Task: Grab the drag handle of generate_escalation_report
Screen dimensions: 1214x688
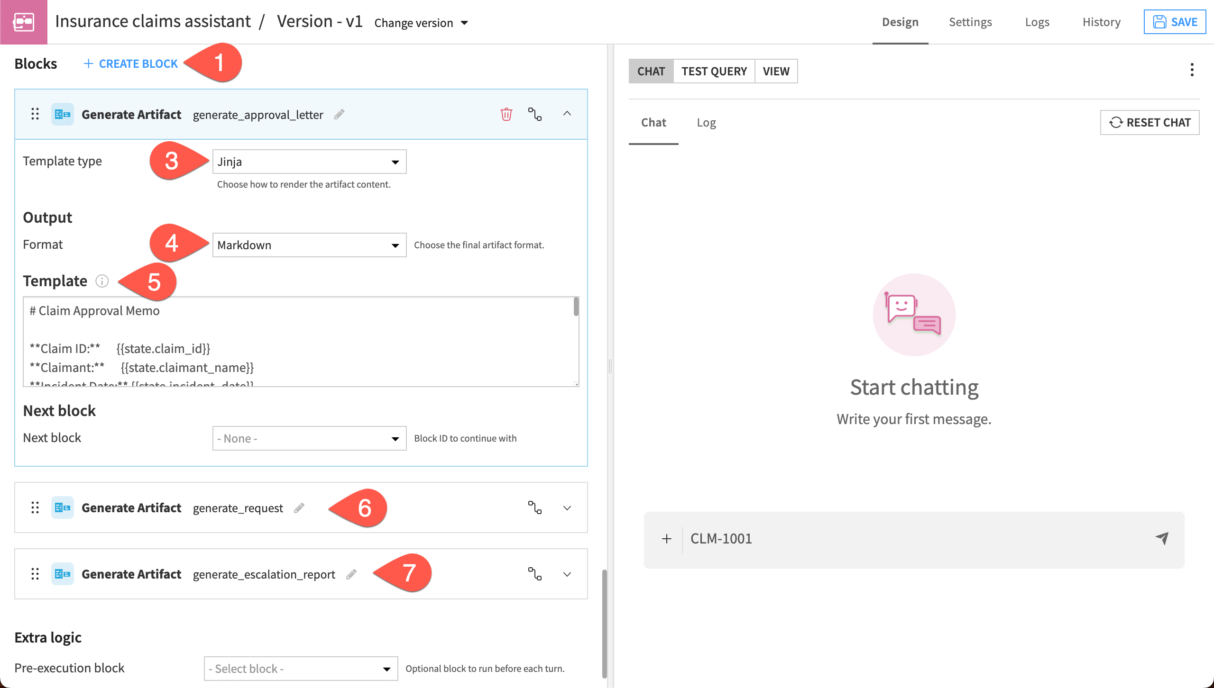Action: tap(35, 574)
